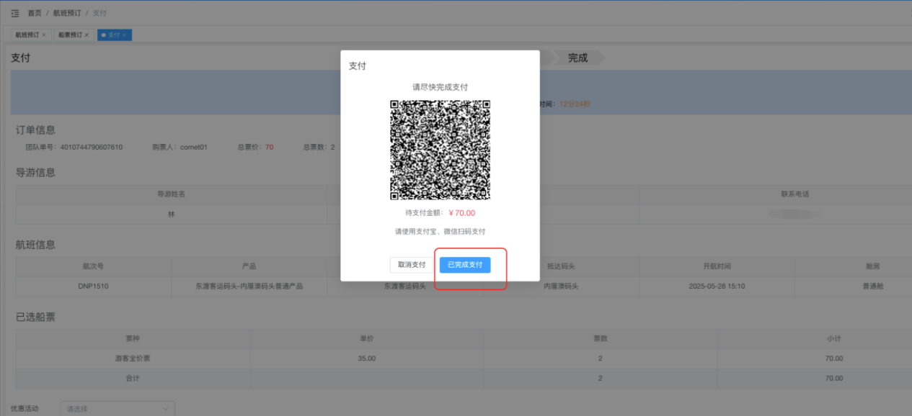
Task: Click 取消支付 button in dialog
Action: click(412, 265)
